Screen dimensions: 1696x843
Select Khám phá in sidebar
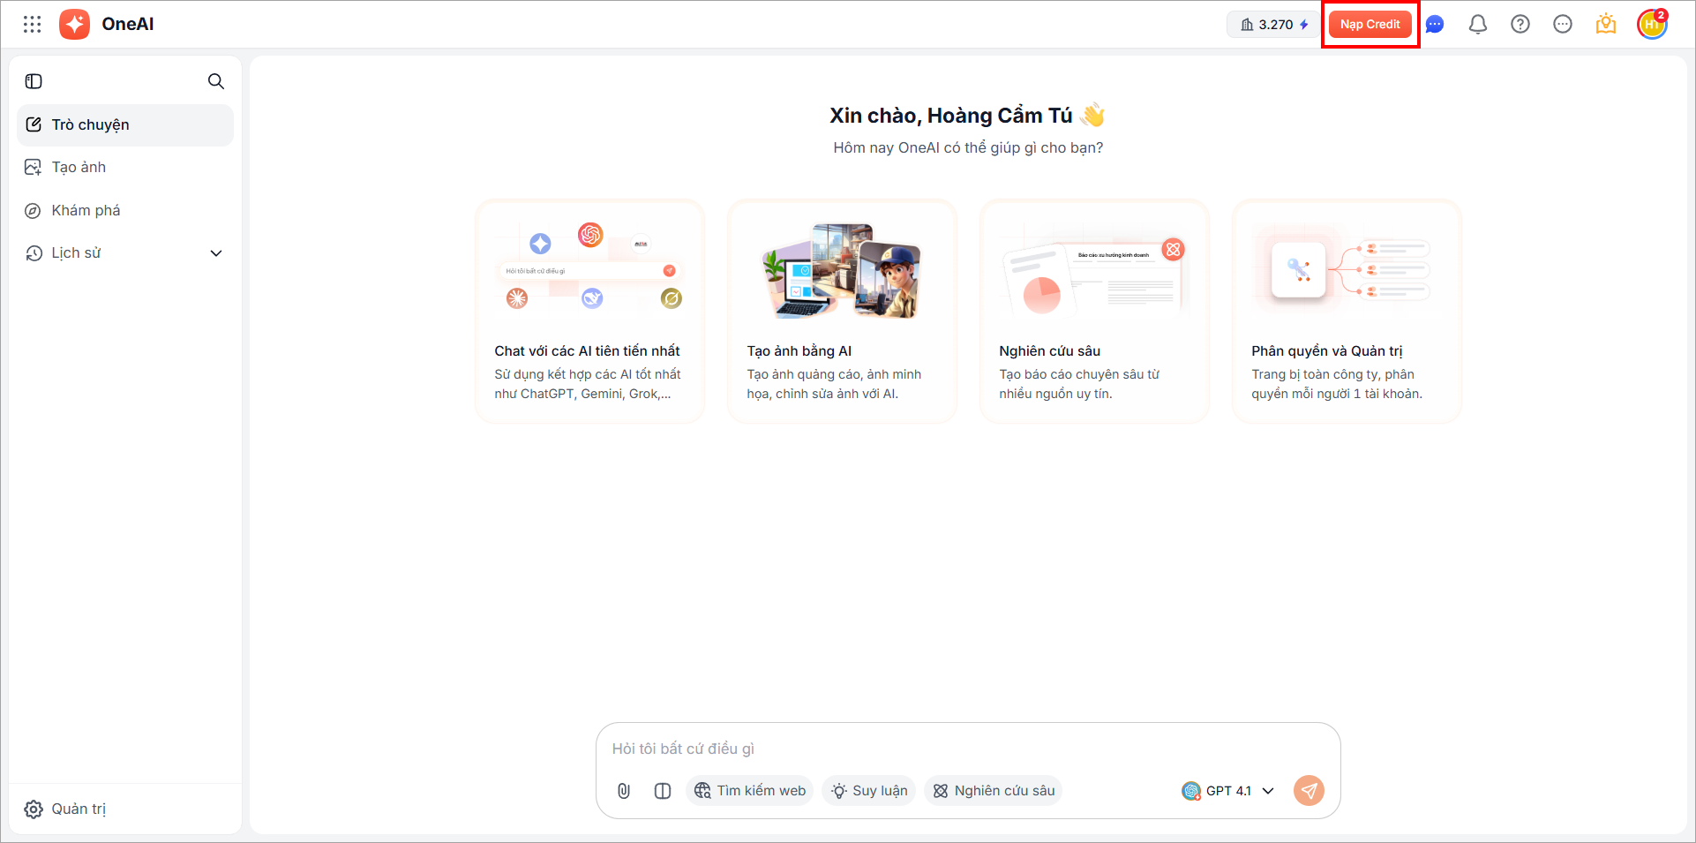pos(125,210)
